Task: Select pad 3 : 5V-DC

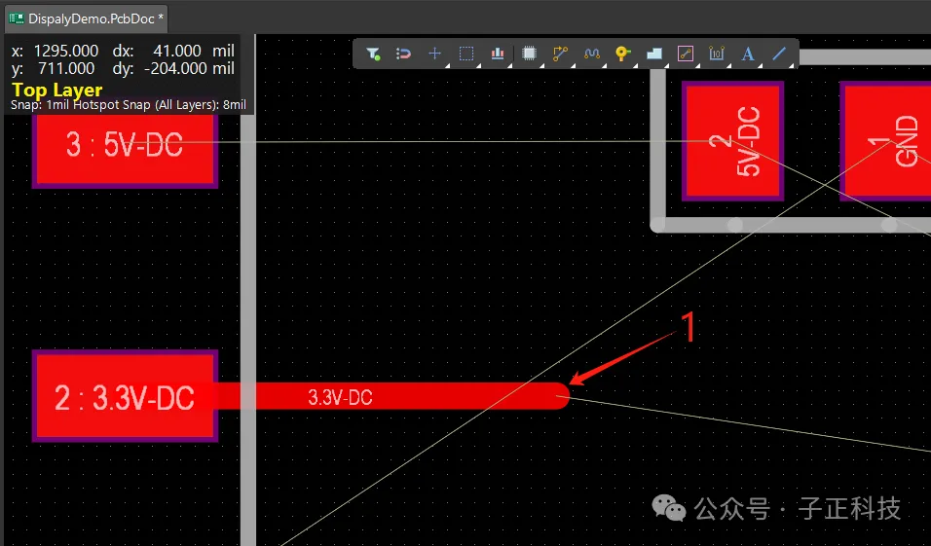Action: click(125, 151)
